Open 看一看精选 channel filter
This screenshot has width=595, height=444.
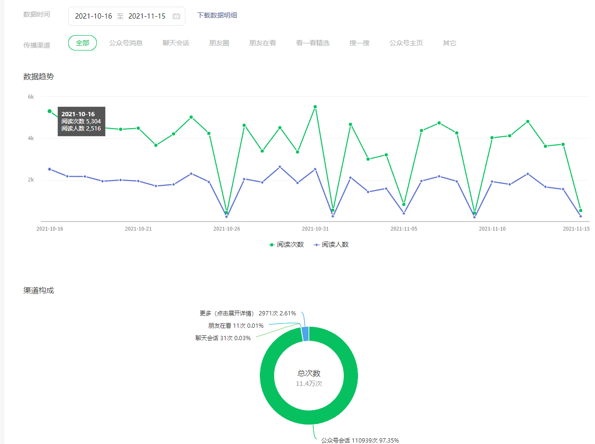point(313,43)
